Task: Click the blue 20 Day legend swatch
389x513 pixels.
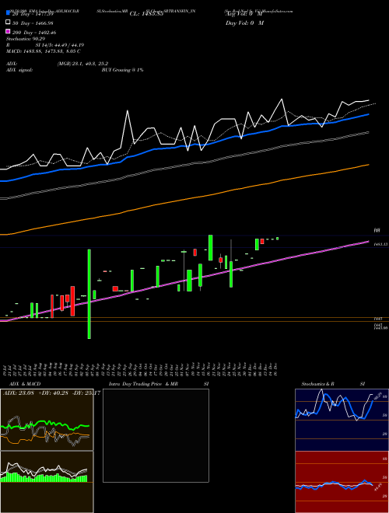Action: [x=8, y=13]
